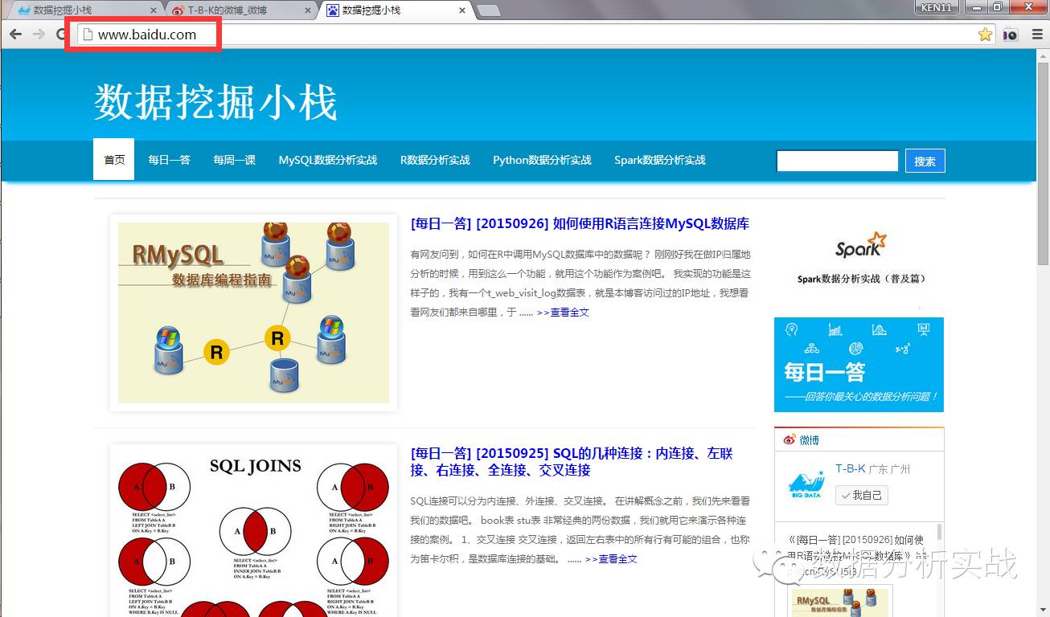The height and width of the screenshot is (617, 1050).
Task: Click the 数据挖掘小栈 site title
Action: click(215, 102)
